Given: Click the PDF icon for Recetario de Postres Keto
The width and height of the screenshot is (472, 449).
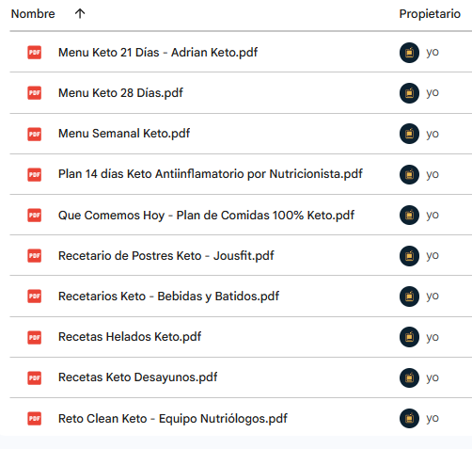Looking at the screenshot, I should point(35,256).
